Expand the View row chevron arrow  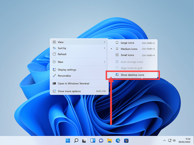tap(105, 42)
